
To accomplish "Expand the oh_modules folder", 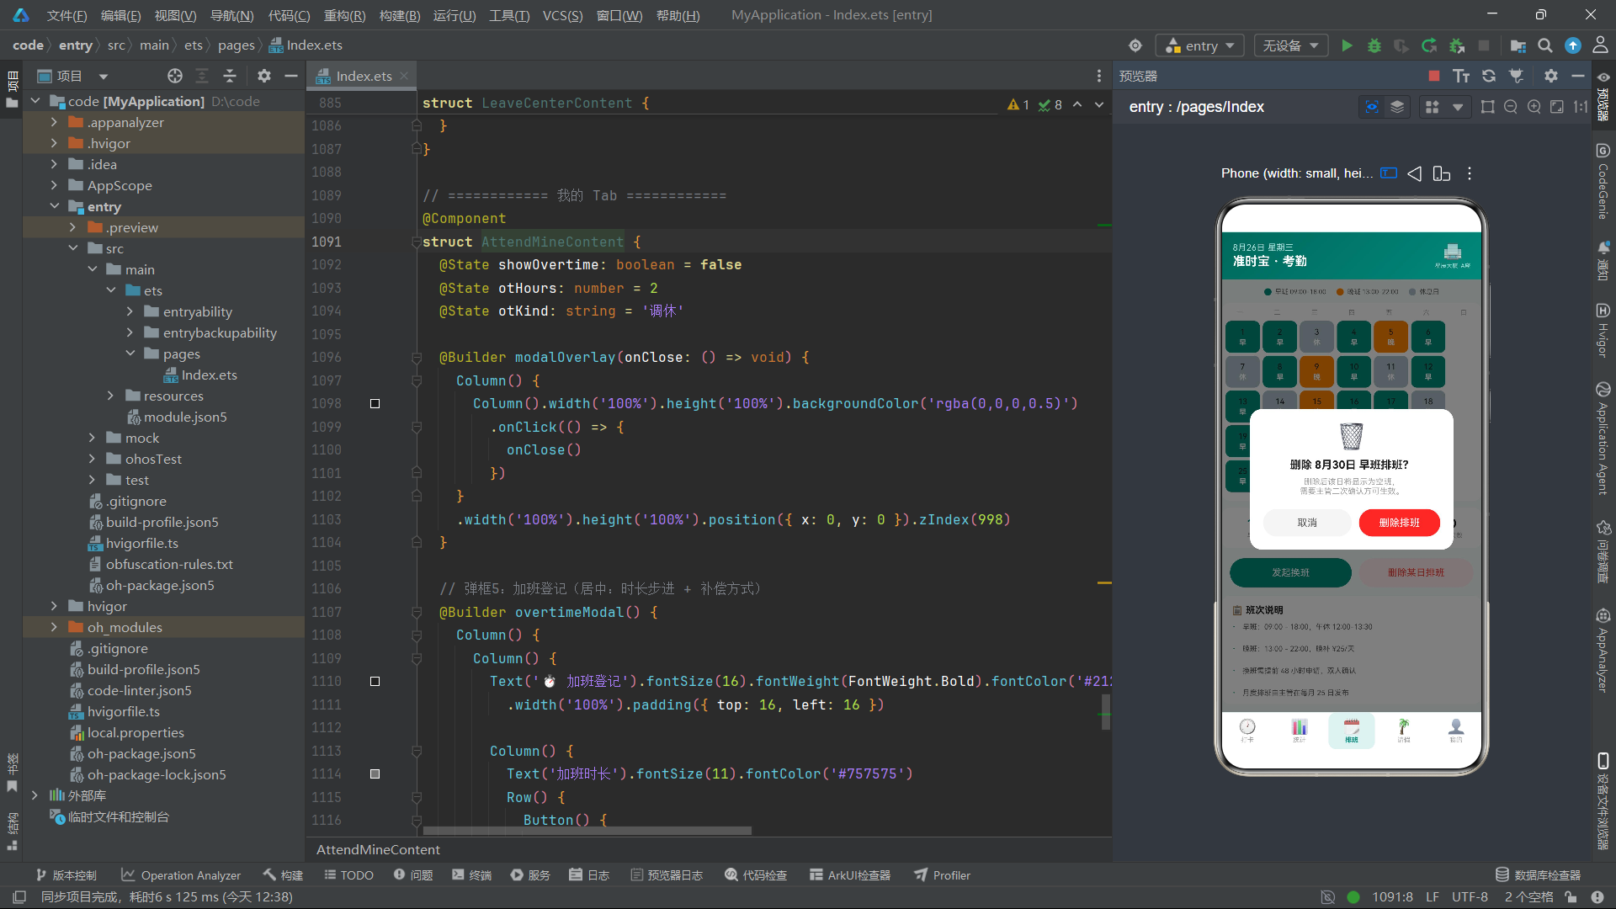I will pos(54,627).
